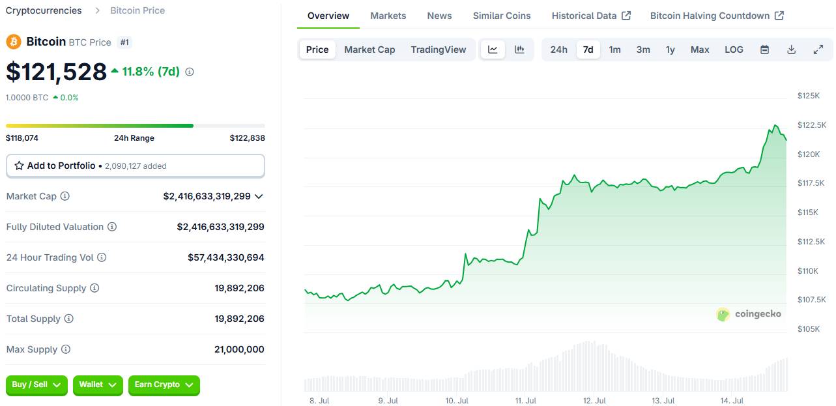The image size is (836, 406).
Task: Switch to candlestick chart icon
Action: click(x=519, y=50)
